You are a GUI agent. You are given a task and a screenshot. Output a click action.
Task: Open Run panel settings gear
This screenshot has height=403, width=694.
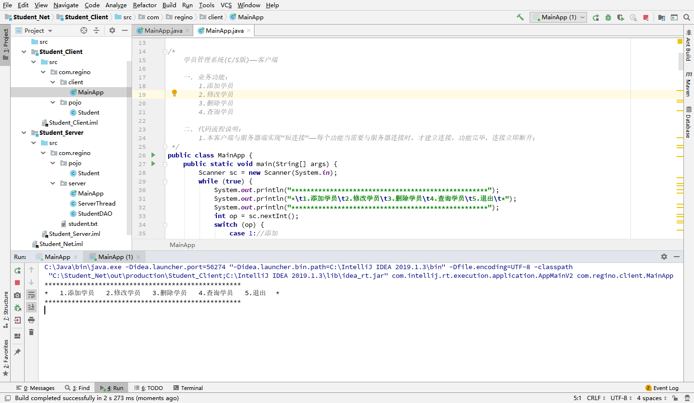(x=664, y=257)
